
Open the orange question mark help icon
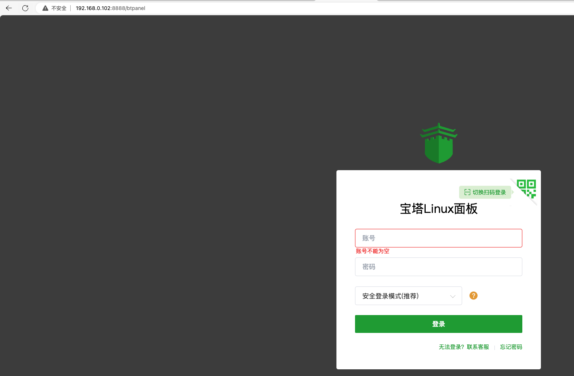(x=473, y=295)
